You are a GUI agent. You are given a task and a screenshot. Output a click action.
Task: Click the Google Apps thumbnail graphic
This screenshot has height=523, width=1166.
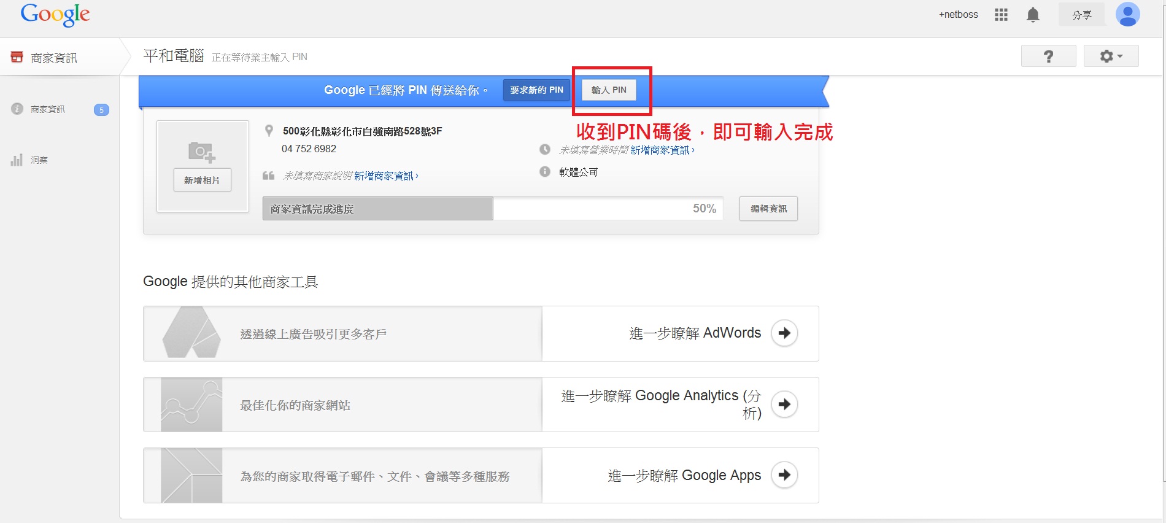coord(191,476)
